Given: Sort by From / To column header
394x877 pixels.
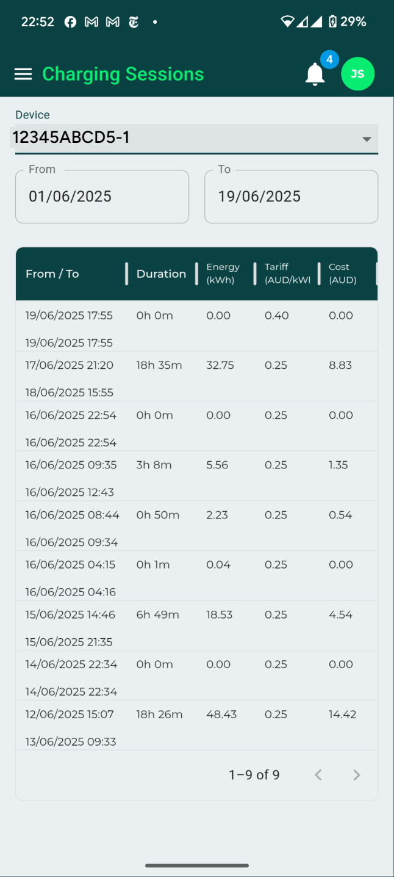Looking at the screenshot, I should [x=52, y=274].
